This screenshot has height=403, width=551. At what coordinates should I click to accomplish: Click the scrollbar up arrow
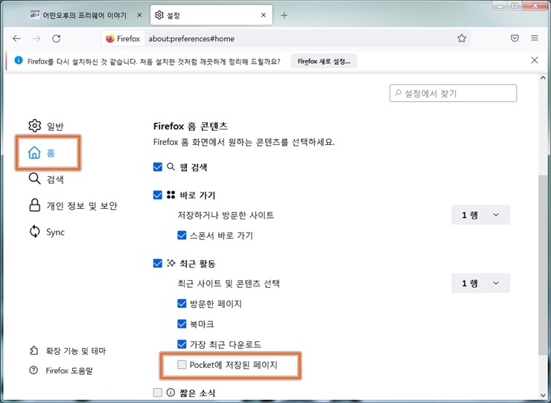pos(543,78)
